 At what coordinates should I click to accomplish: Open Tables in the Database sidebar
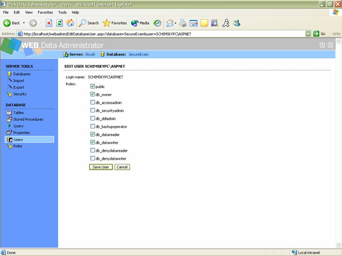click(19, 113)
